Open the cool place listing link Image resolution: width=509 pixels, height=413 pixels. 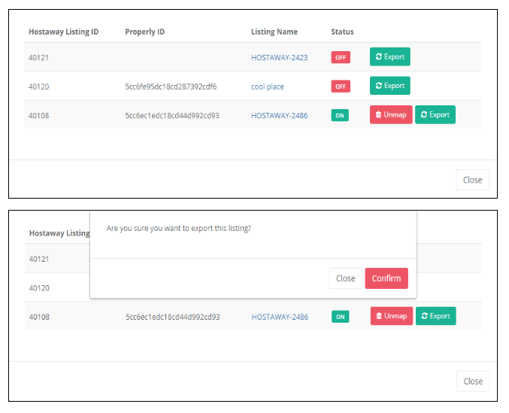point(268,87)
